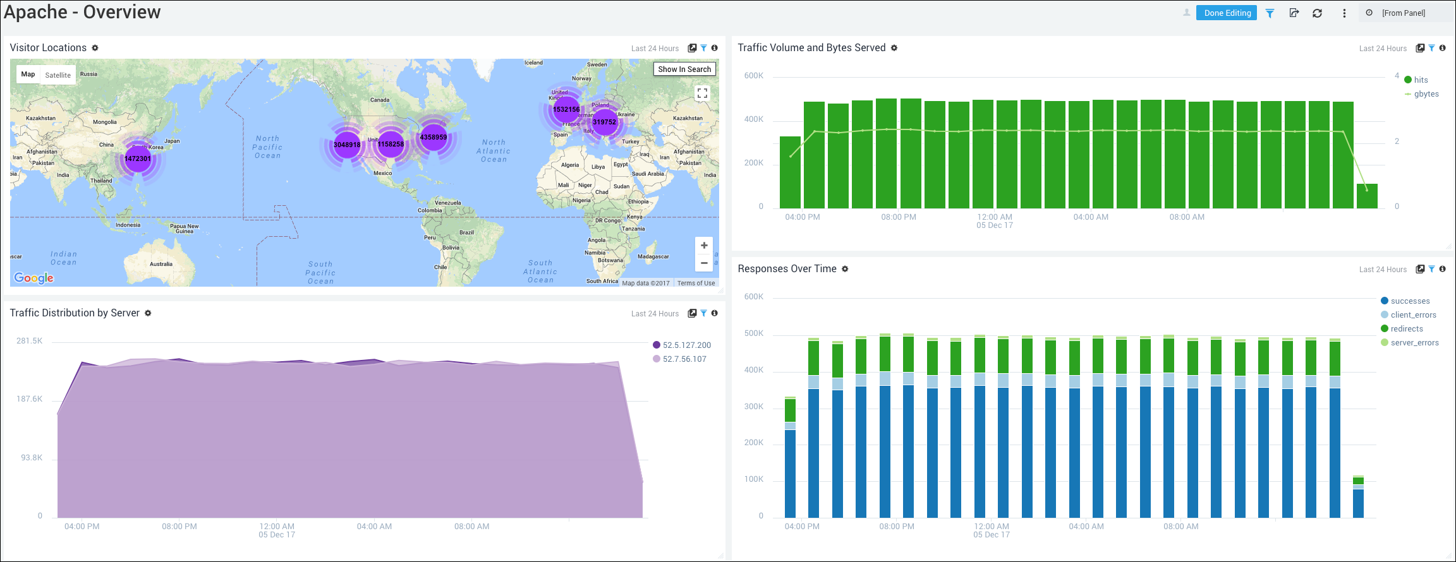Open Responses Over Time in search icon
The width and height of the screenshot is (1456, 562).
pyautogui.click(x=1420, y=269)
